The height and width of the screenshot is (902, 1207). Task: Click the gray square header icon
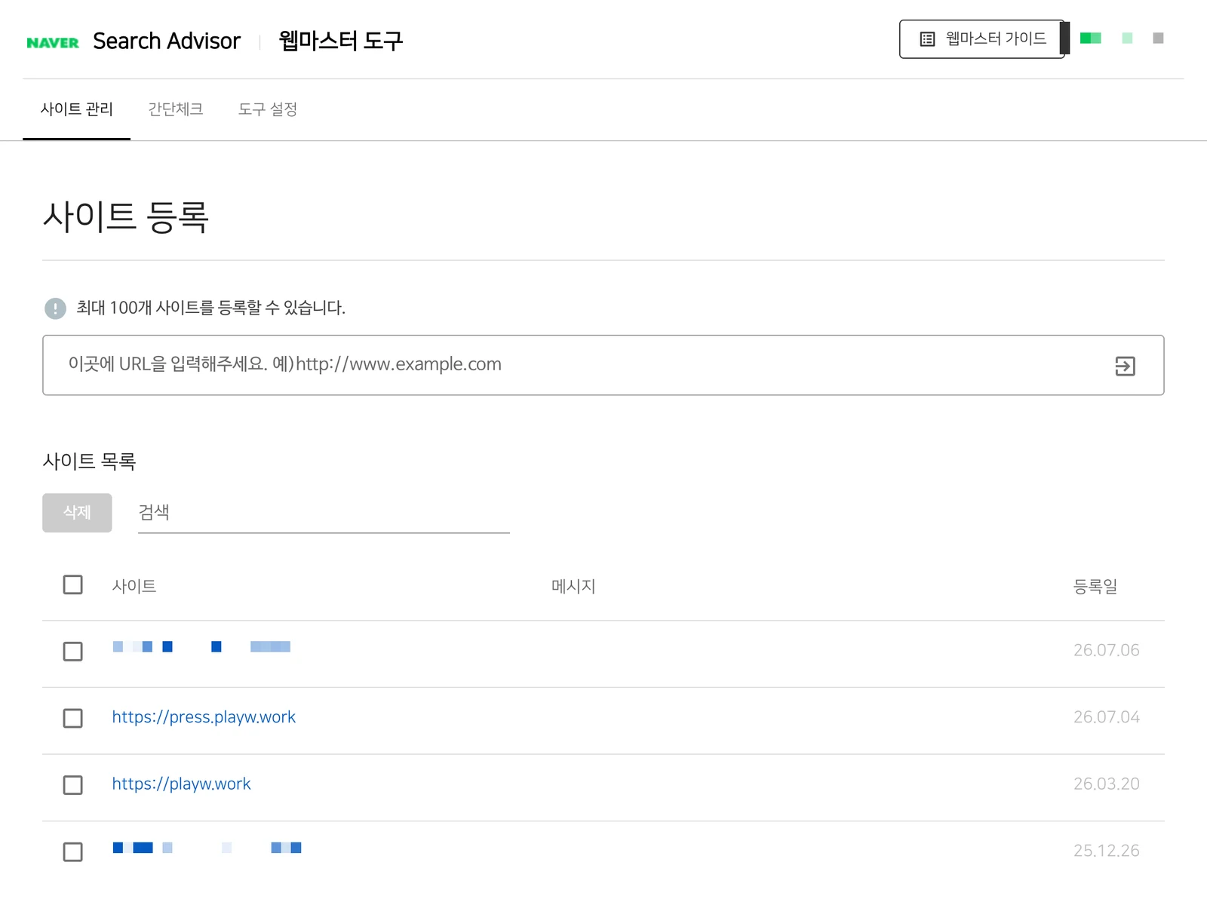1159,38
